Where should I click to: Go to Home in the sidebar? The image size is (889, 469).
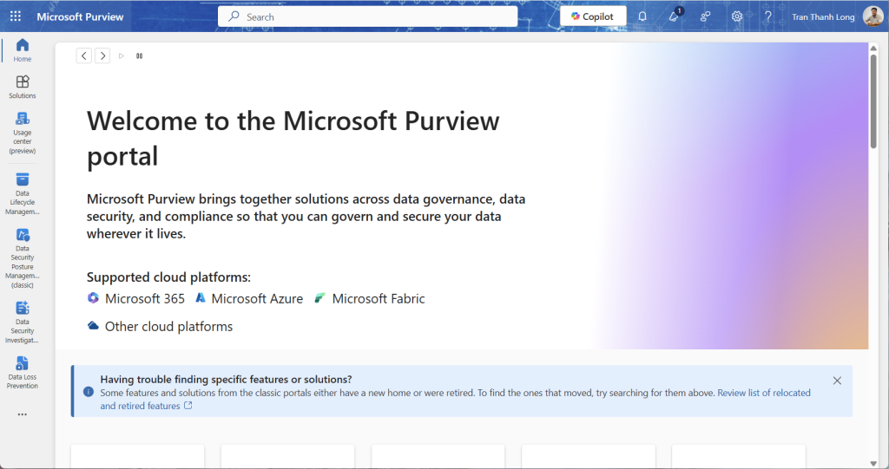point(23,50)
